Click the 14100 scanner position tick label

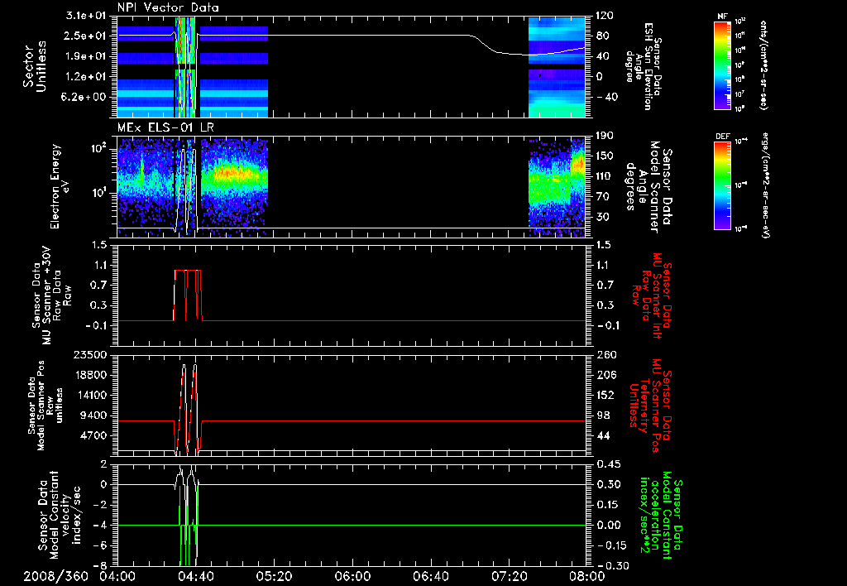click(91, 395)
